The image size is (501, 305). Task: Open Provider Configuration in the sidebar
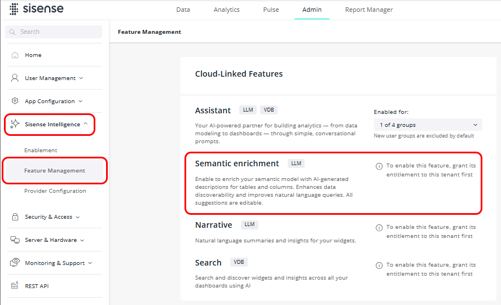point(55,191)
